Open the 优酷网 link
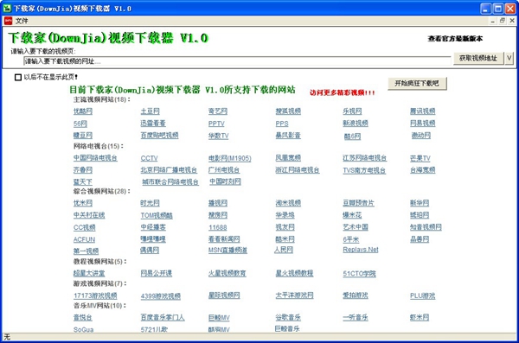The image size is (519, 343). pyautogui.click(x=83, y=111)
